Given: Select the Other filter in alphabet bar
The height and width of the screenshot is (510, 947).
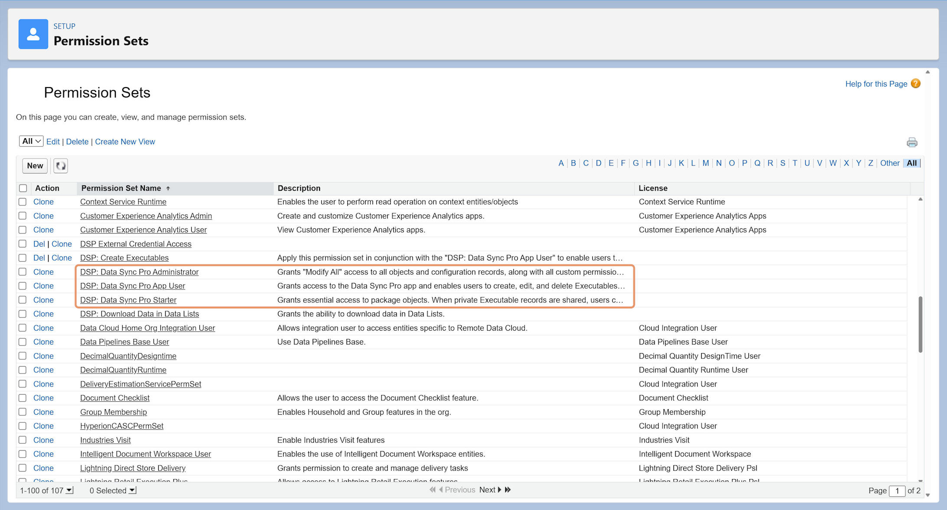Looking at the screenshot, I should coord(890,163).
